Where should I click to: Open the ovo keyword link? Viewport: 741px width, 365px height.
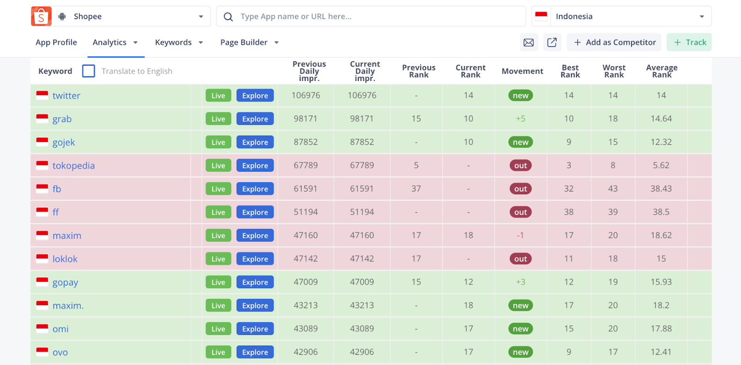pos(60,353)
